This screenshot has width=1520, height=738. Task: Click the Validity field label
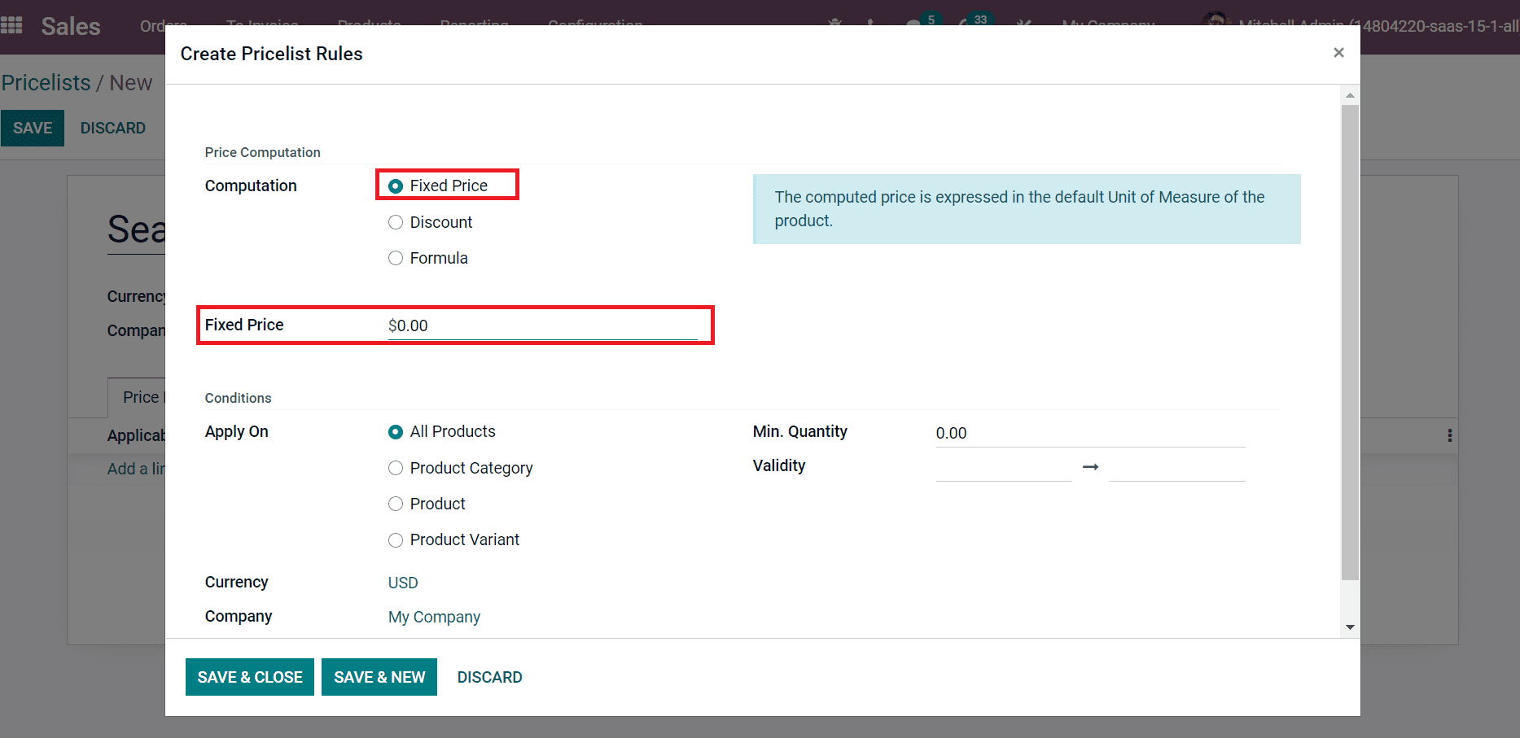[x=779, y=465]
